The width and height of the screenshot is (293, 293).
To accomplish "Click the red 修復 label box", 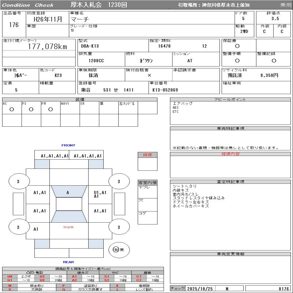I will coord(148,155).
